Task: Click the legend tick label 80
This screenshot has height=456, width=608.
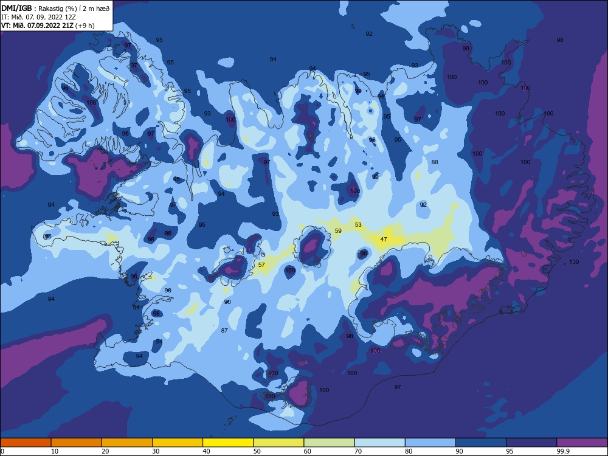Action: pyautogui.click(x=409, y=451)
